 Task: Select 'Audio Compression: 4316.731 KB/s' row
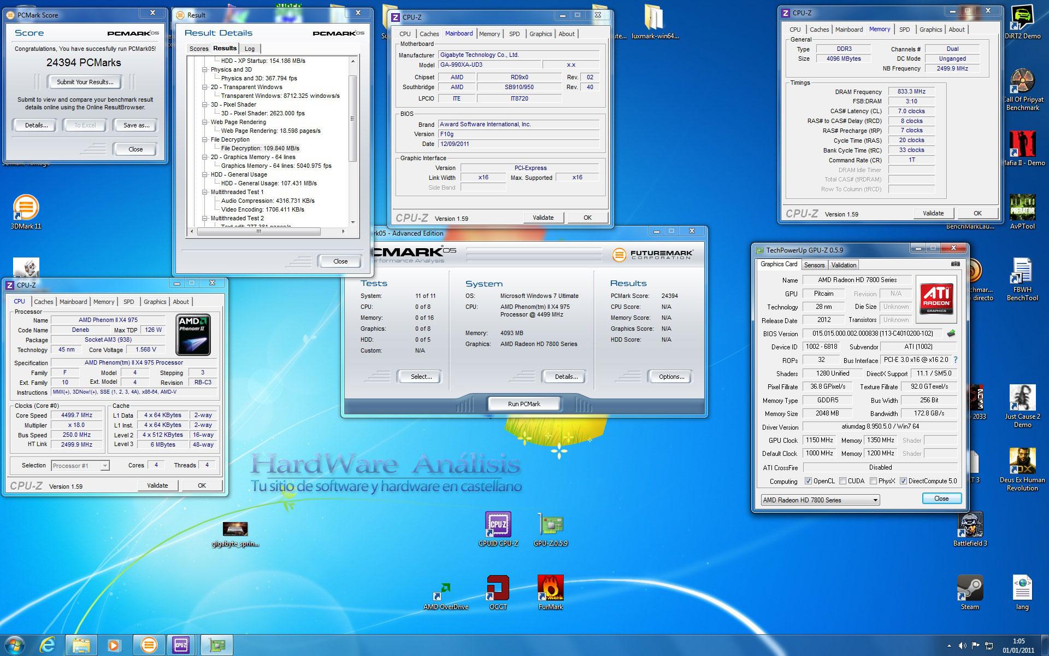(x=268, y=201)
